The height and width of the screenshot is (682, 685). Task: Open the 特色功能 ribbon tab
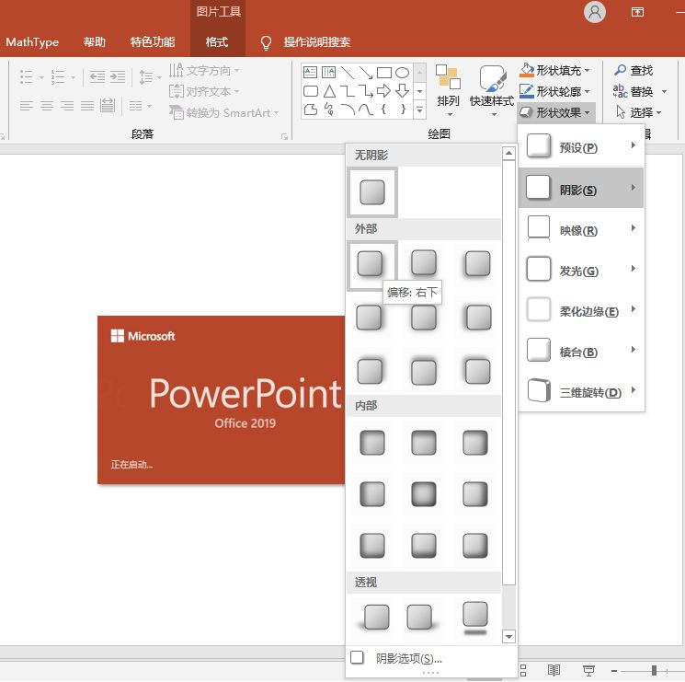[153, 42]
